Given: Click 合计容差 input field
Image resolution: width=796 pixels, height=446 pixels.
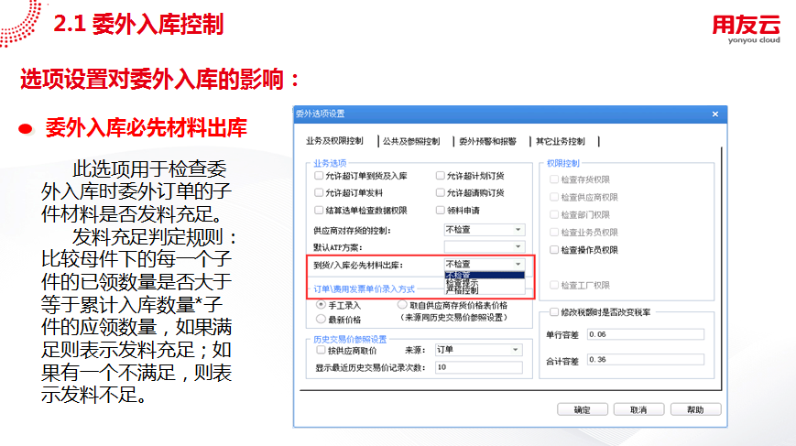Looking at the screenshot, I should pyautogui.click(x=646, y=359).
